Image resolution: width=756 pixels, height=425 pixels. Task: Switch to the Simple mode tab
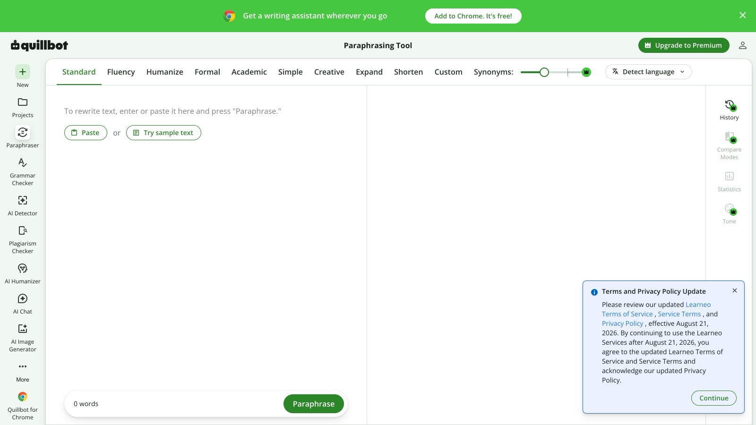(x=291, y=72)
